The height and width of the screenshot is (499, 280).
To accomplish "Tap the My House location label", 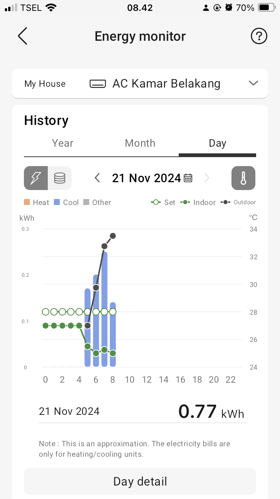I will coord(45,84).
